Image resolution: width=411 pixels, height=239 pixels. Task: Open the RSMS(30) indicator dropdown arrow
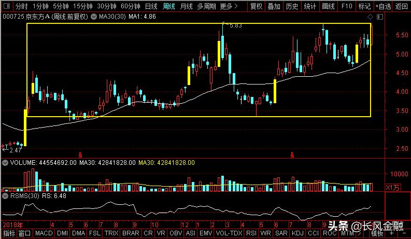5,196
